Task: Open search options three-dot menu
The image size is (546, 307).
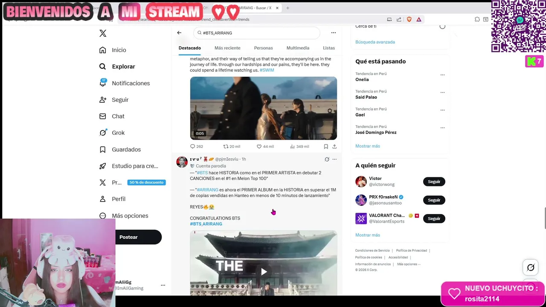Action: pos(334,33)
